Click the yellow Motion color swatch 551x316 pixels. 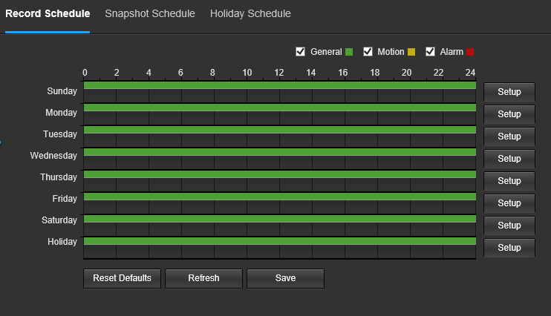point(411,52)
